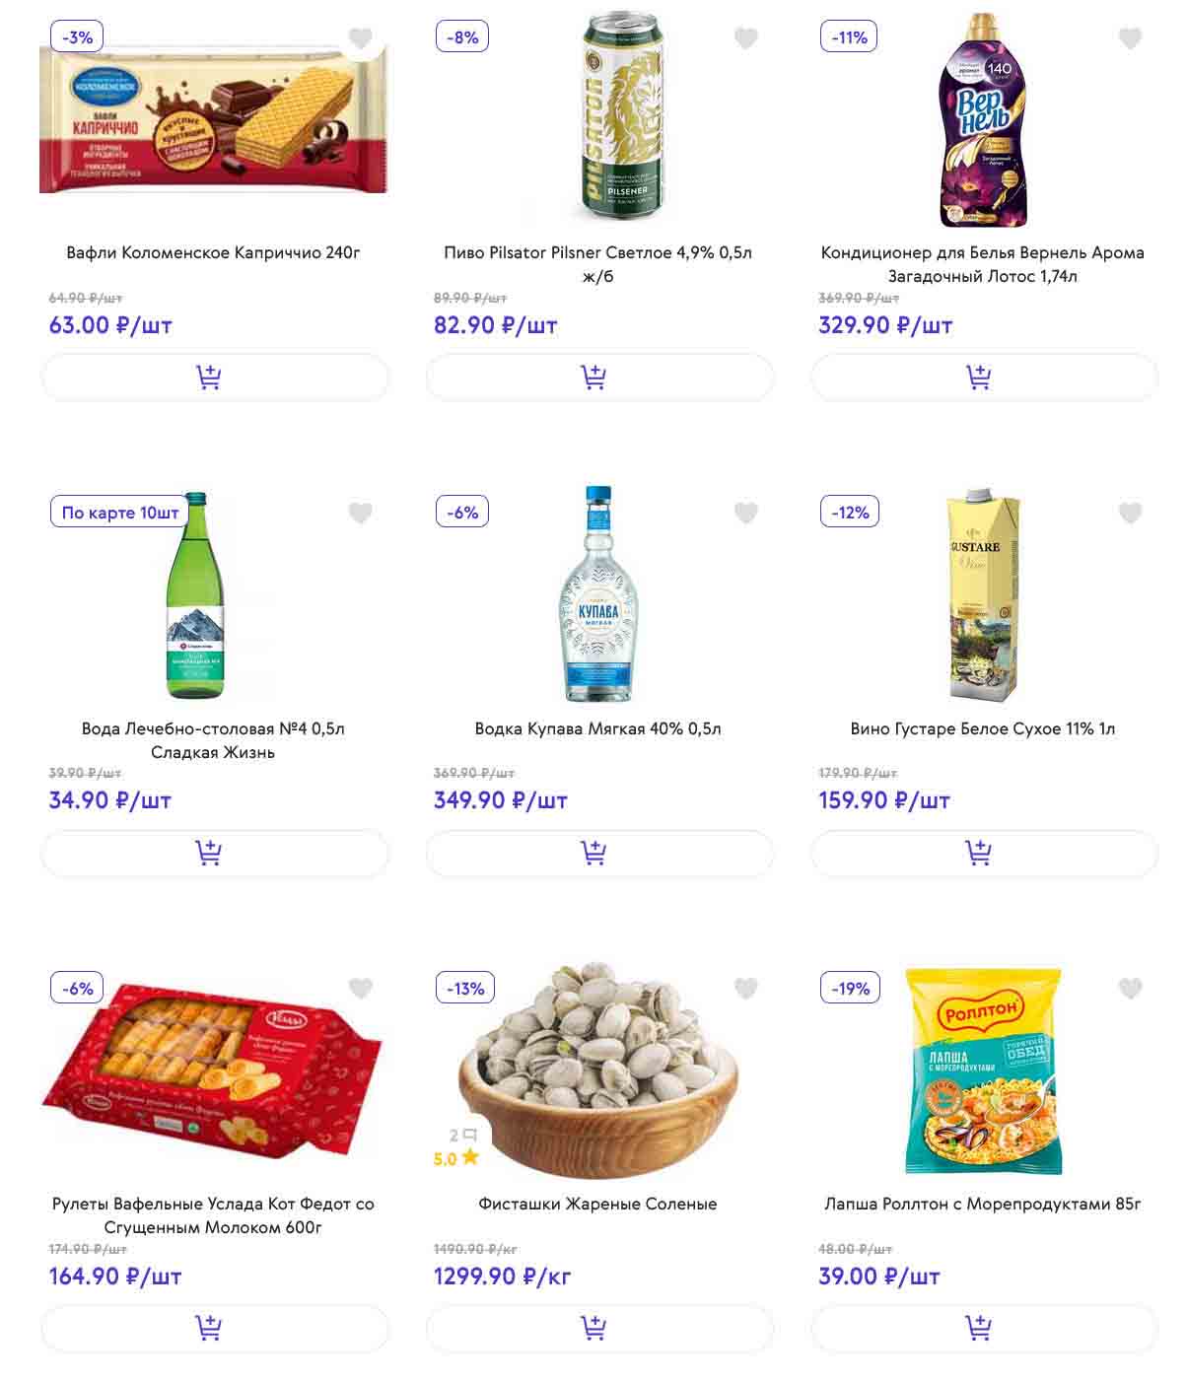Favorite the Коломенское Каприччио waffles
1187x1380 pixels.
(x=361, y=38)
